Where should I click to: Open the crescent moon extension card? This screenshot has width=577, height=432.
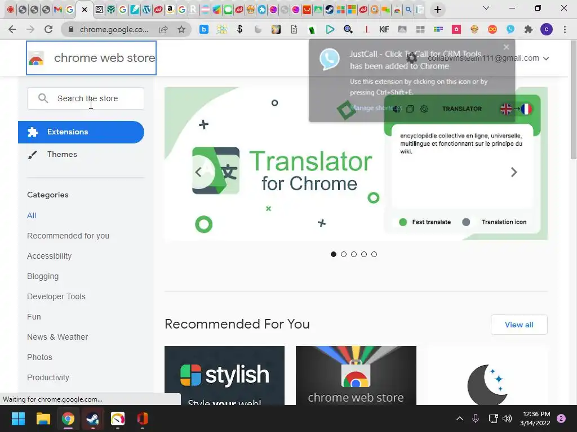(x=487, y=375)
